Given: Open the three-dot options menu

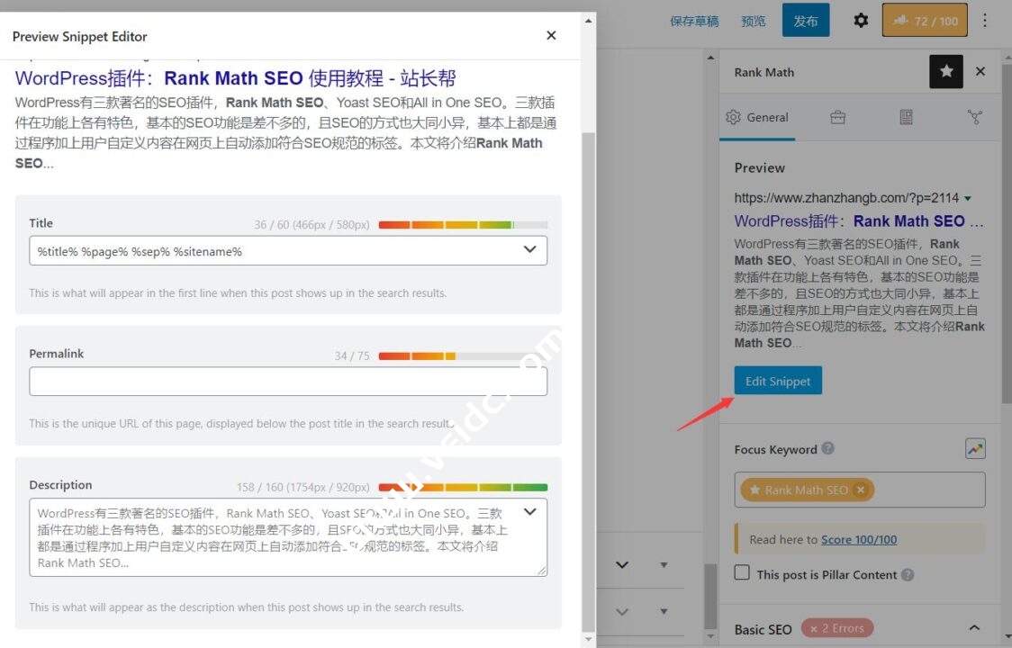Looking at the screenshot, I should (x=985, y=21).
